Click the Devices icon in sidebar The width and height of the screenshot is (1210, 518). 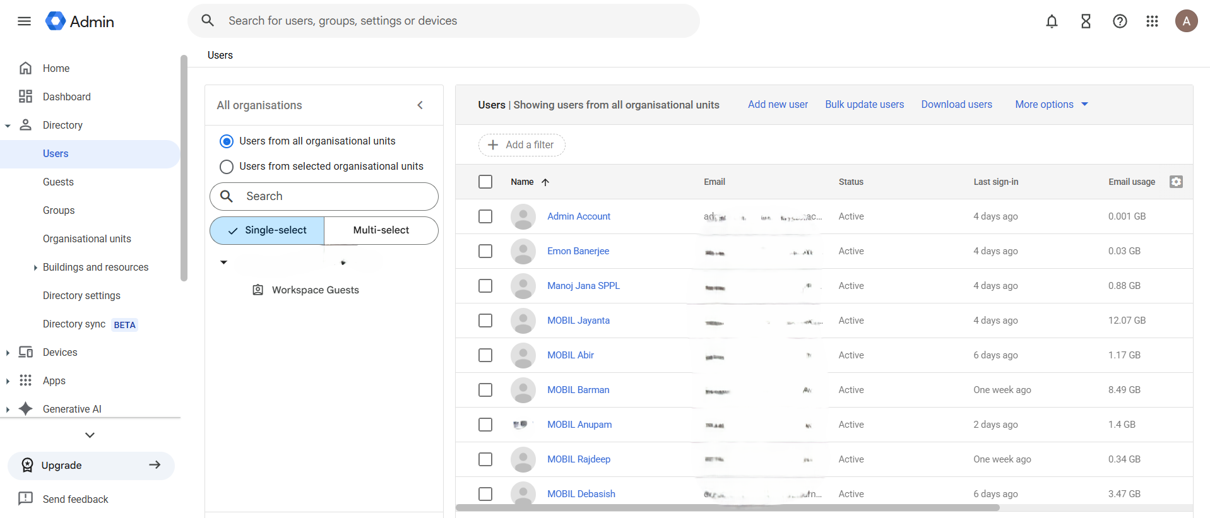[x=25, y=352]
